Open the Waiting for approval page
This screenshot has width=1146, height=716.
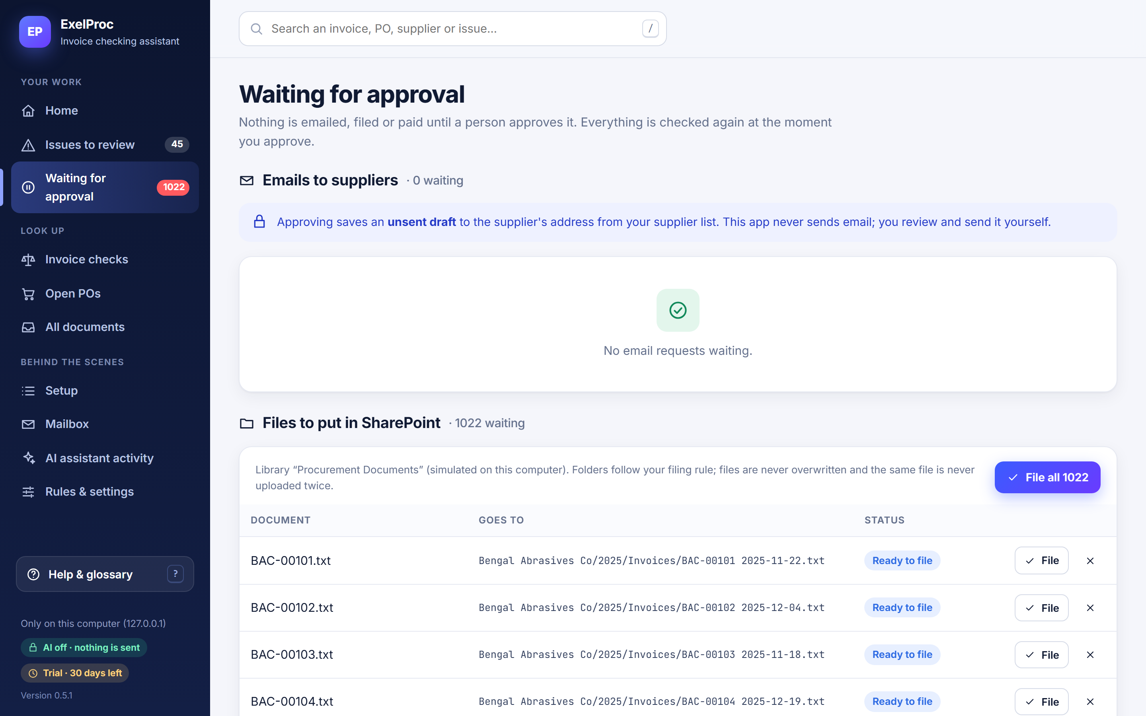click(105, 187)
